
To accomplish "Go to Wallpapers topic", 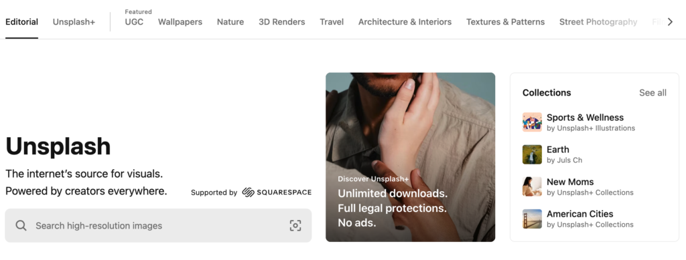I will [x=180, y=22].
